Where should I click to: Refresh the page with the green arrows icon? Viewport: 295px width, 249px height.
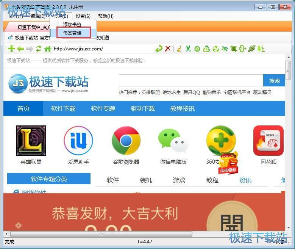39,49
